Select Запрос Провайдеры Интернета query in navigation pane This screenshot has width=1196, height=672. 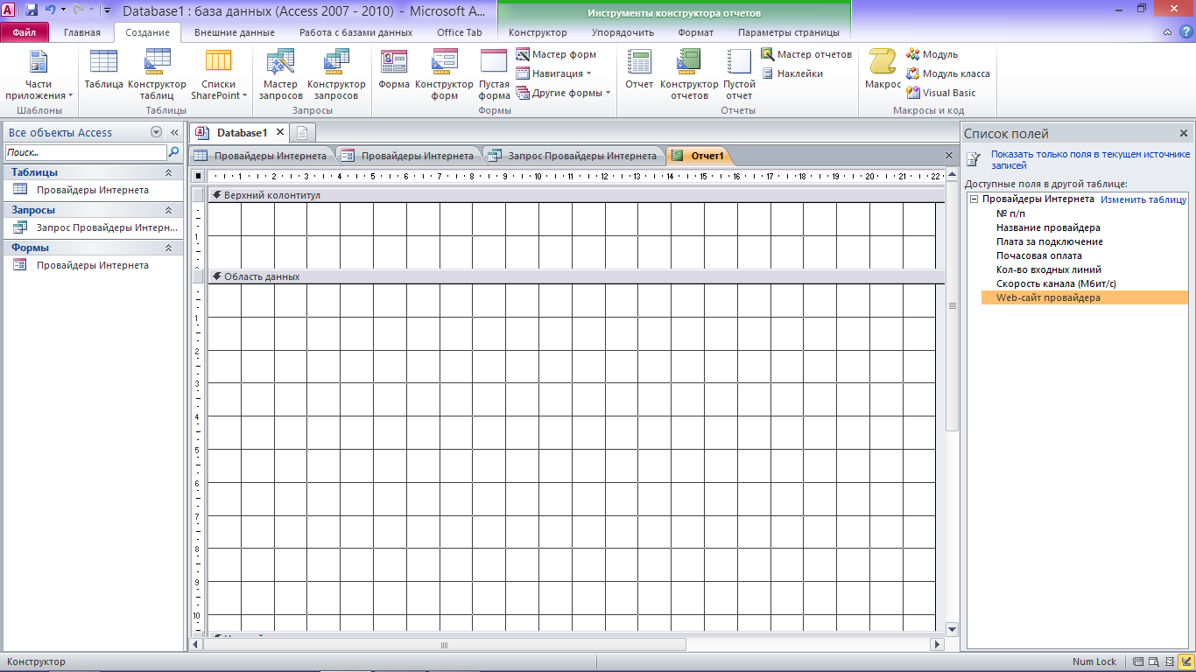point(92,227)
